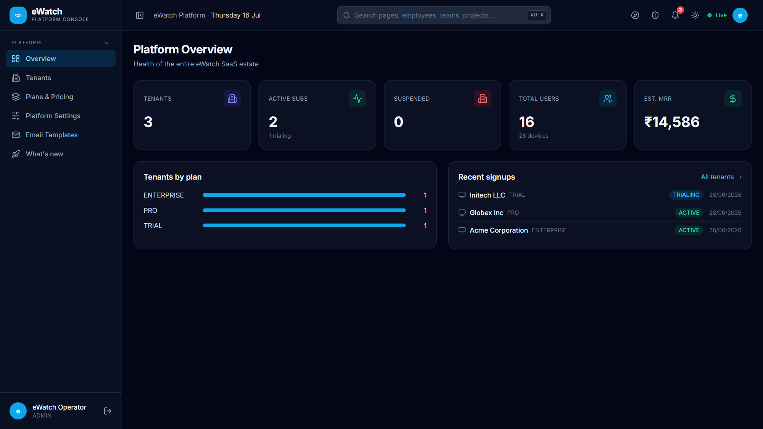
Task: Click the search magnifier icon
Action: 346,15
